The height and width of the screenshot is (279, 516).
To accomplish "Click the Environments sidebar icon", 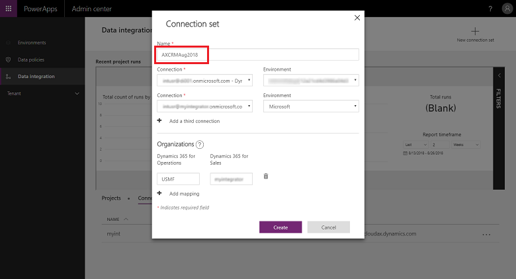I will coord(9,43).
